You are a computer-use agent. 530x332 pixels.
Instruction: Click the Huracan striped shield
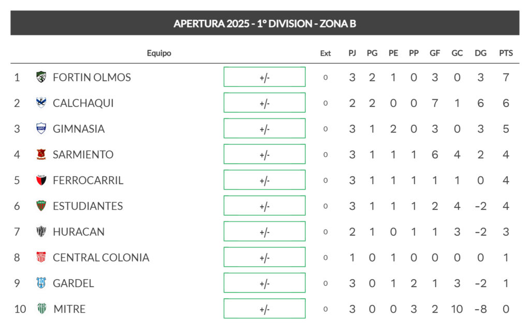41,232
